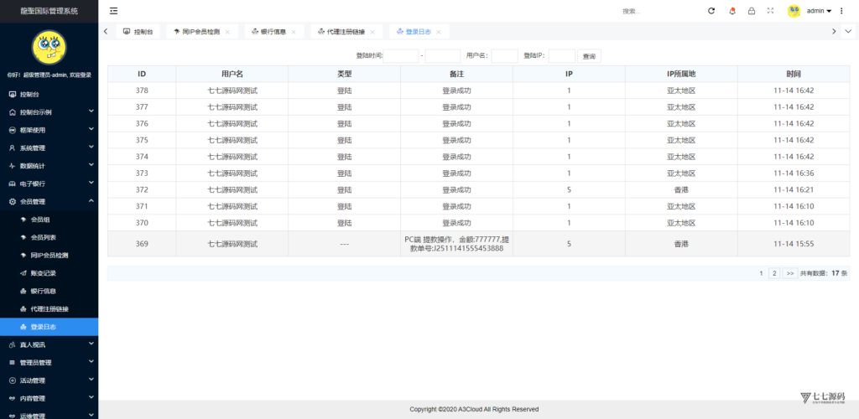859x419 pixels.
Task: Open 代理注册链接 in sidebar submenu
Action: click(49, 309)
